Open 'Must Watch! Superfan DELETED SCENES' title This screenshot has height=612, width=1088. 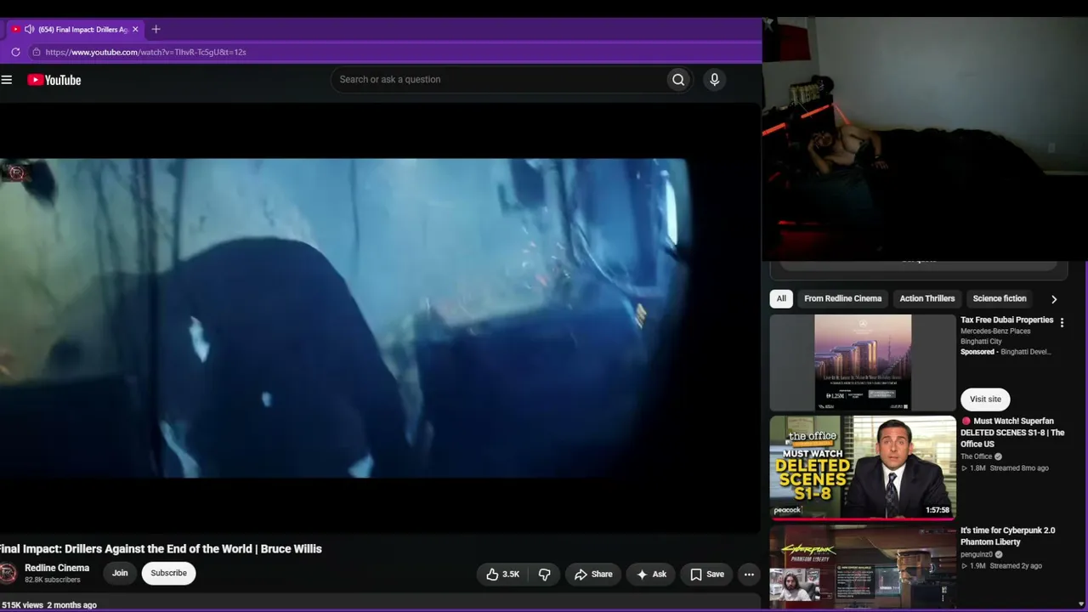pos(1012,433)
